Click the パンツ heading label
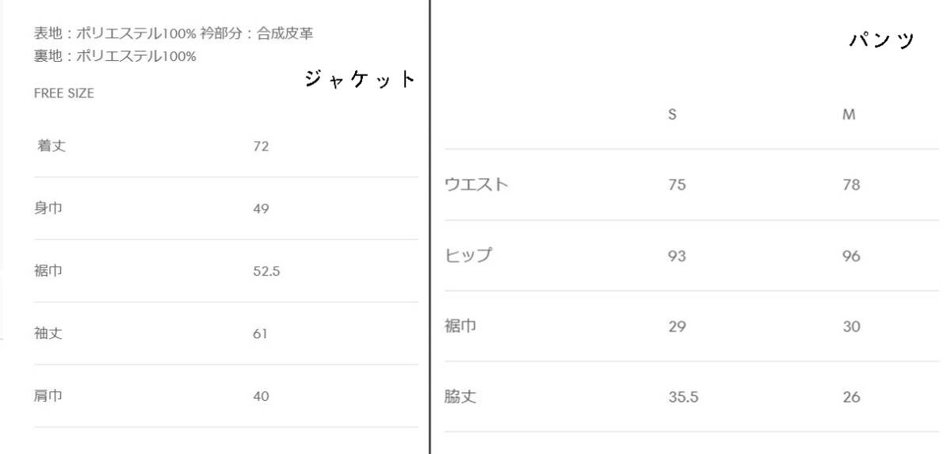951x454 pixels. (x=881, y=40)
